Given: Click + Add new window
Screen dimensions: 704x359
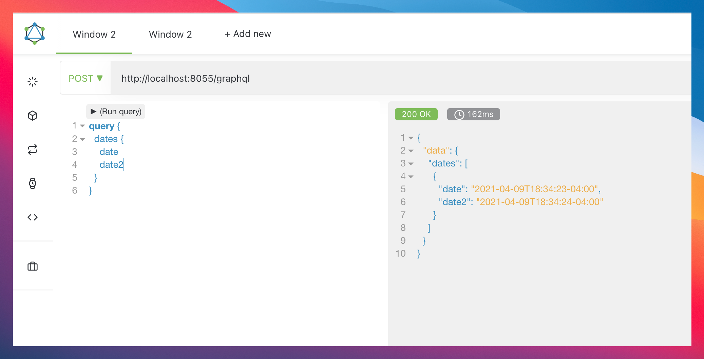Looking at the screenshot, I should [248, 34].
